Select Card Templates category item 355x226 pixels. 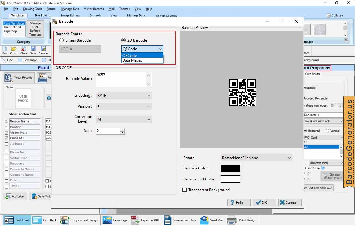pyautogui.click(x=14, y=23)
